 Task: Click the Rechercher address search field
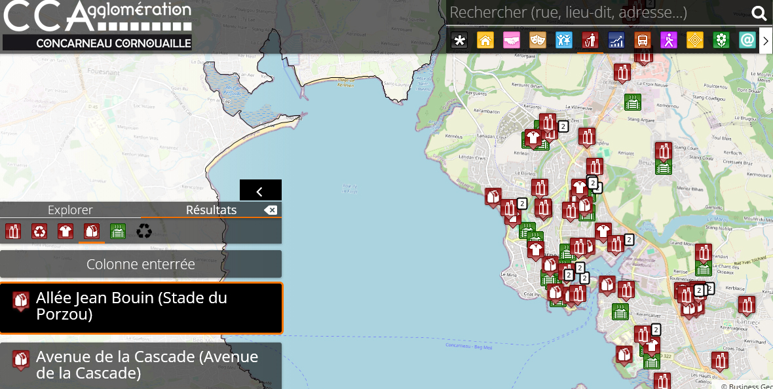[596, 12]
